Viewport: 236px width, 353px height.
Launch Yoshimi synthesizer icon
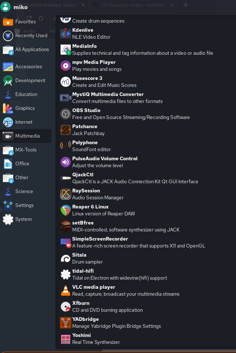click(65, 339)
